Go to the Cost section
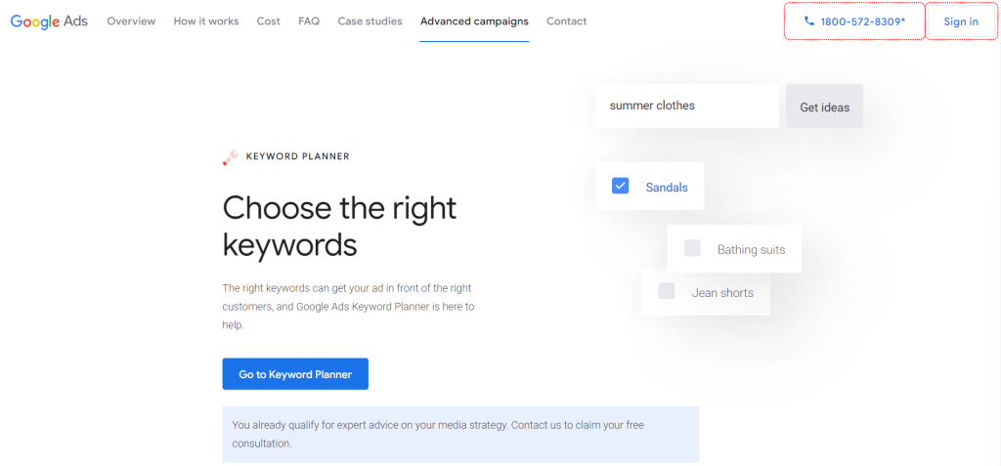 268,21
